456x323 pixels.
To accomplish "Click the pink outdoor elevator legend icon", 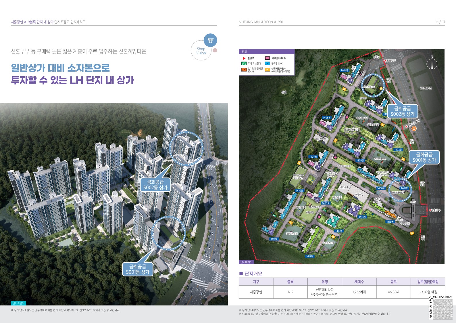I will [267, 58].
